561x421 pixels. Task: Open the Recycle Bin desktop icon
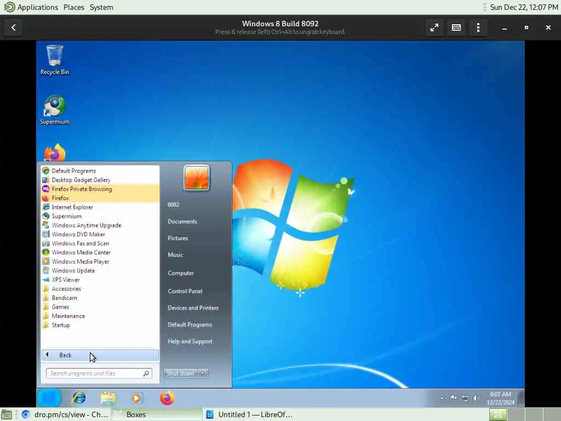[x=54, y=60]
